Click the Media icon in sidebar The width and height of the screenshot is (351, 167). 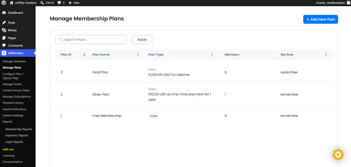click(x=4, y=30)
